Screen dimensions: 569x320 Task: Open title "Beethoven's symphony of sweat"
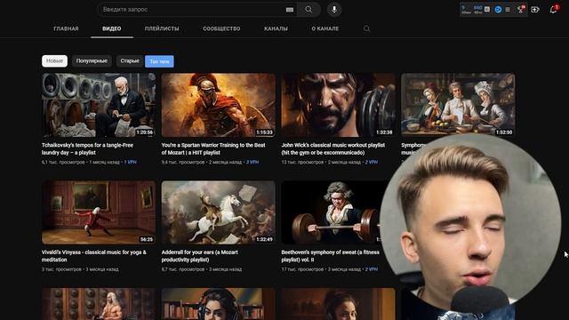(x=330, y=256)
